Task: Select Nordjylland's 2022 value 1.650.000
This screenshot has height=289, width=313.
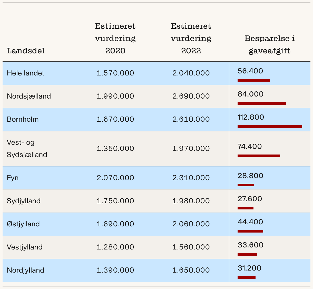Action: [191, 270]
